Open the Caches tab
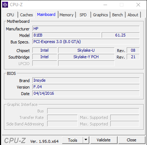The width and height of the screenshot is (147, 145). pyautogui.click(x=26, y=15)
